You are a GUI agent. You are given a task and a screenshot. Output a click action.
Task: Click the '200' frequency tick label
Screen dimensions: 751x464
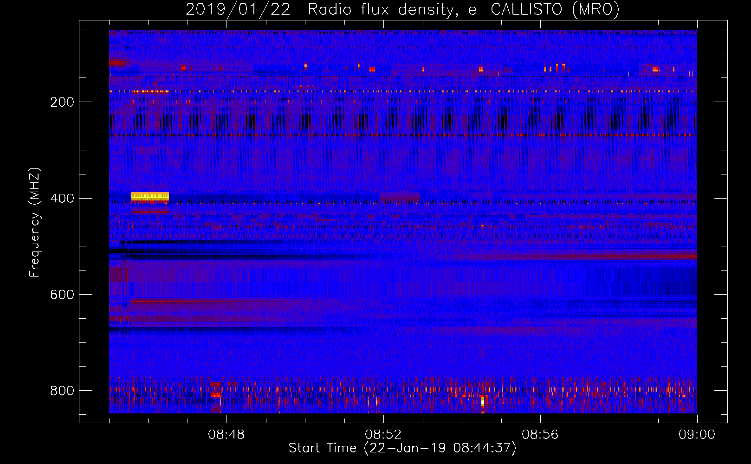(x=62, y=102)
